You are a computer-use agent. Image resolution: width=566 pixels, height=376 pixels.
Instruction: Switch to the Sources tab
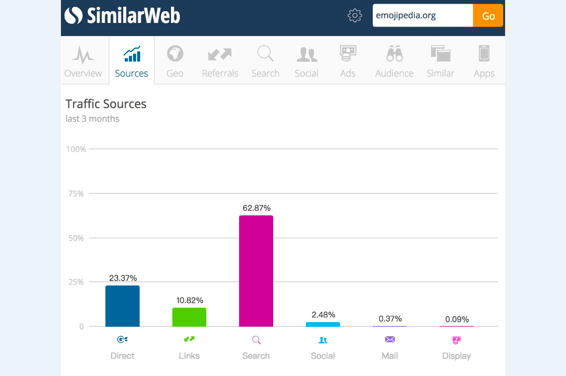(132, 61)
